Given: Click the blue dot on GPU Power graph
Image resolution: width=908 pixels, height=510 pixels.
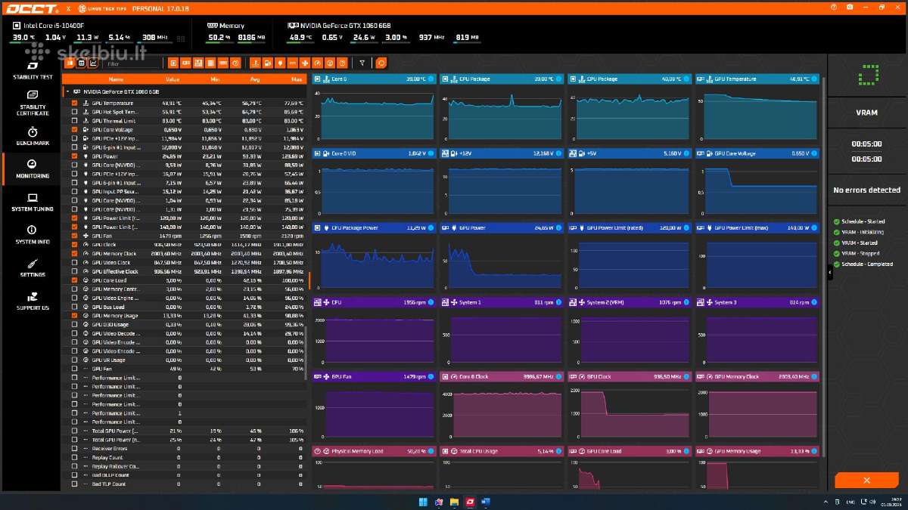Looking at the screenshot, I should point(559,227).
